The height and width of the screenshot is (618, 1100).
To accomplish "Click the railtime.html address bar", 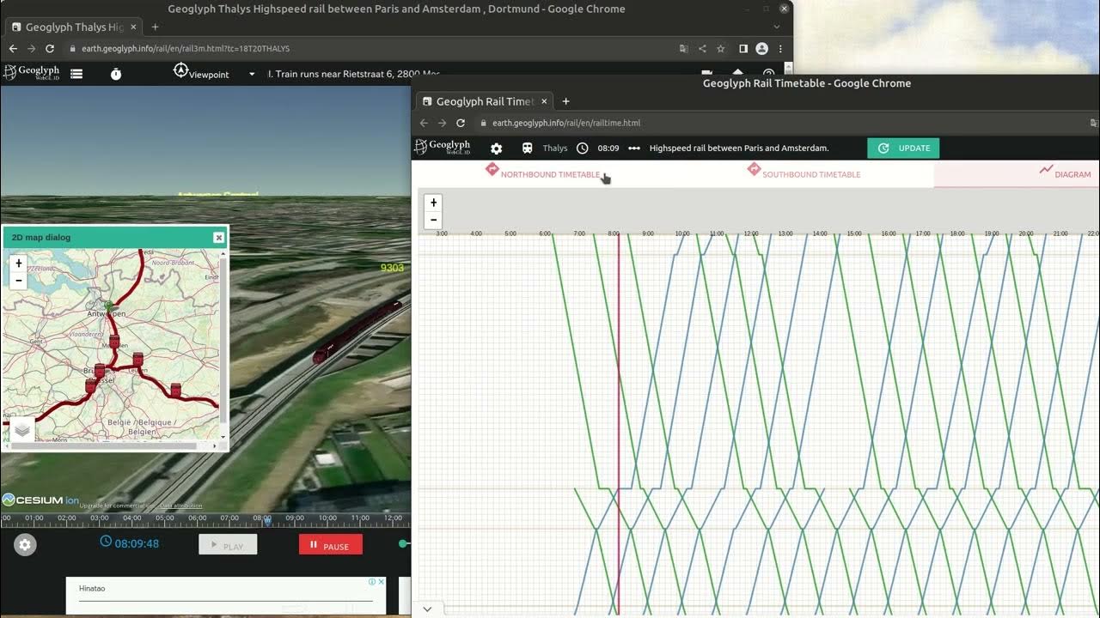I will coord(773,123).
